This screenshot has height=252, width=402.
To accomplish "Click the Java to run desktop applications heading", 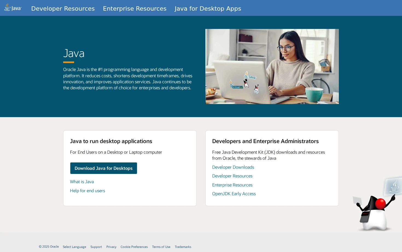I will click(111, 141).
